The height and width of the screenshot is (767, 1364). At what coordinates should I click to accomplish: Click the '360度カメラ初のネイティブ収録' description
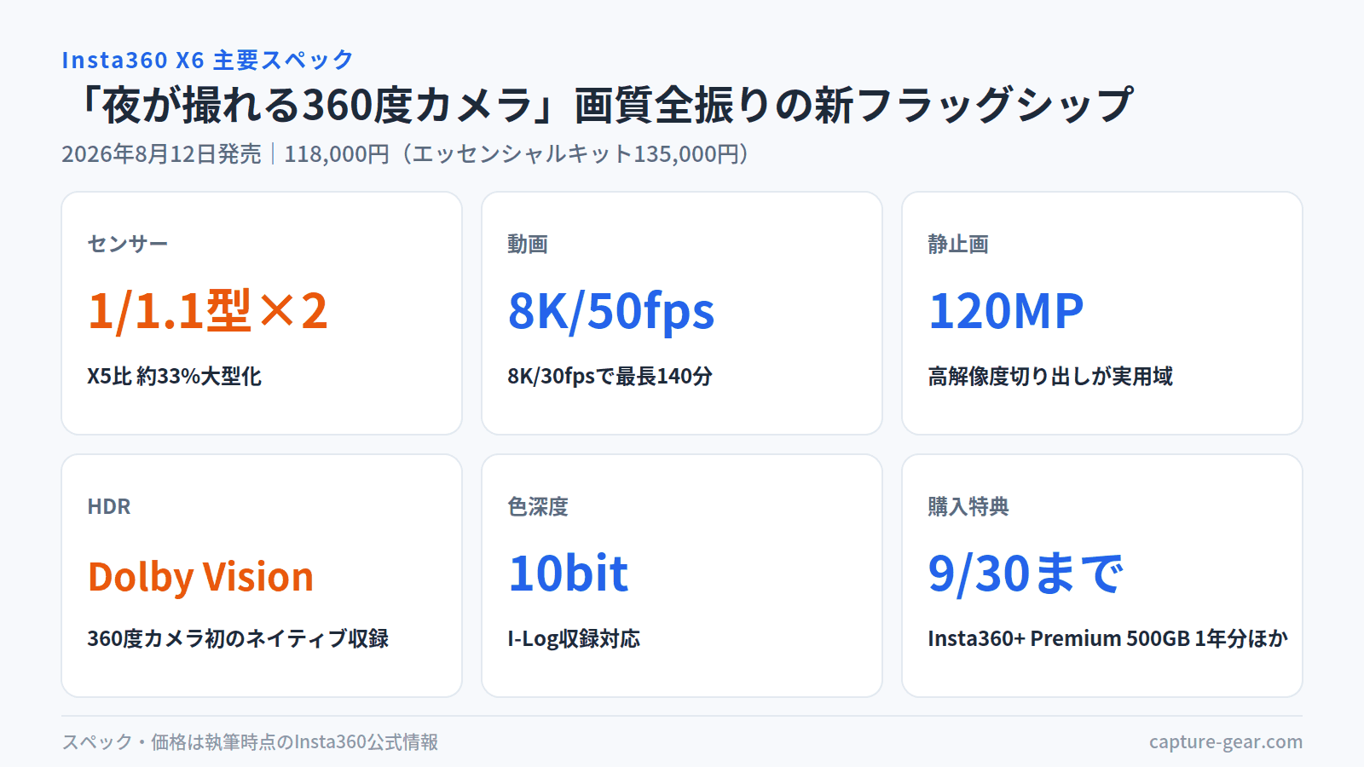coord(238,638)
